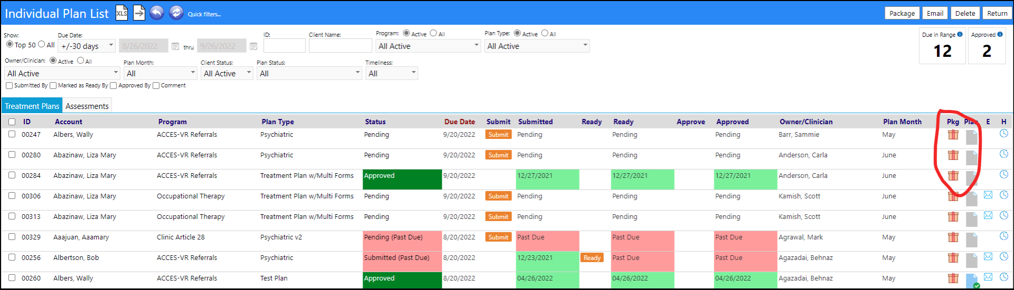
Task: Open signed plan document icon for row 00260
Action: pyautogui.click(x=972, y=281)
